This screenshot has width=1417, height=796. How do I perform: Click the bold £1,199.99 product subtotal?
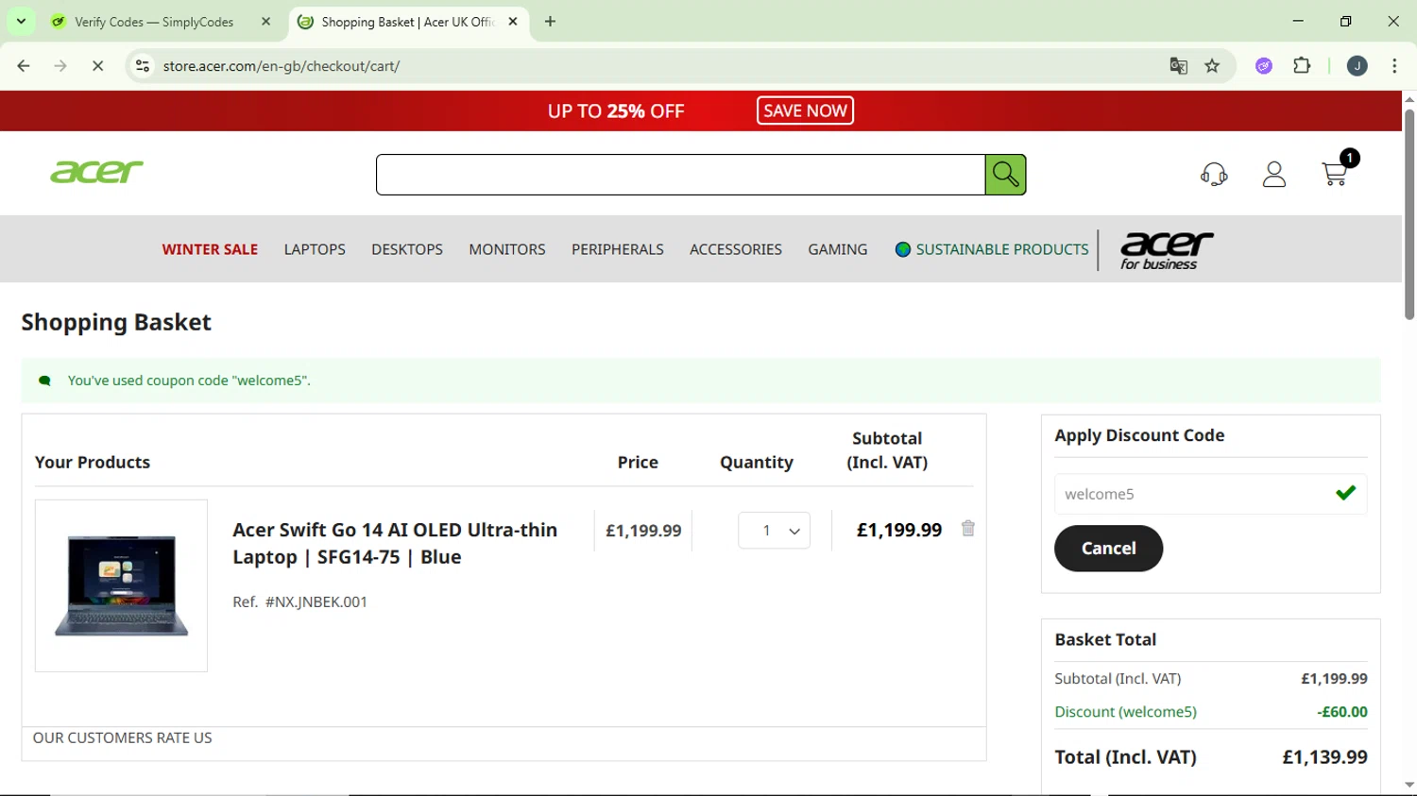[x=899, y=531]
